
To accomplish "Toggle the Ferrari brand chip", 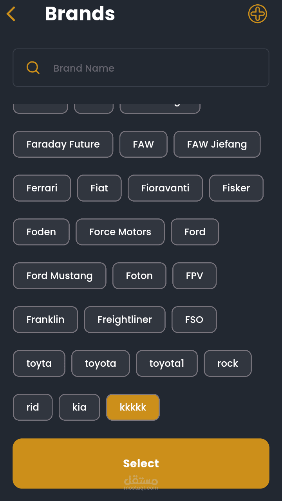I will coord(42,188).
